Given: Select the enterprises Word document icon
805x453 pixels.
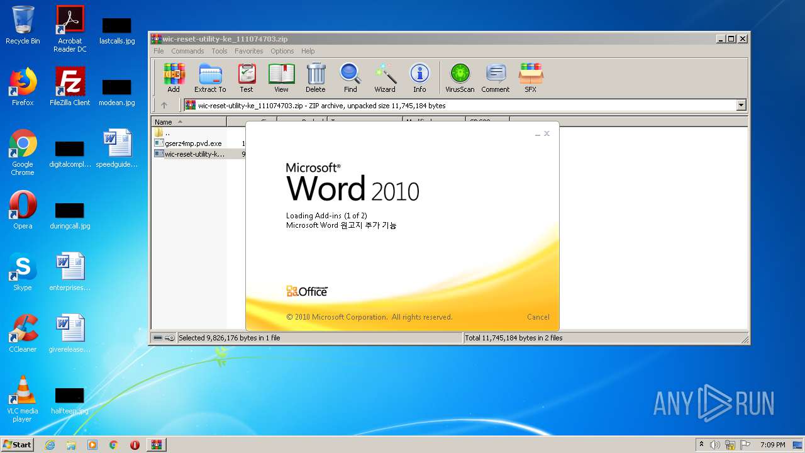Looking at the screenshot, I should pyautogui.click(x=70, y=272).
